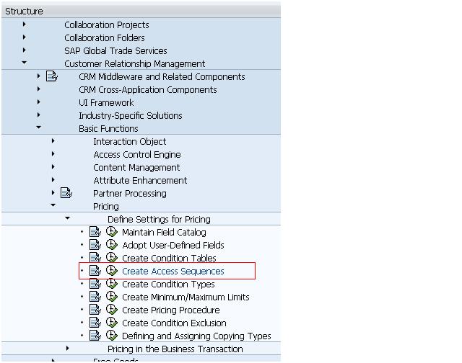The height and width of the screenshot is (363, 462).
Task: Select the Basic Functions text
Action: point(108,129)
